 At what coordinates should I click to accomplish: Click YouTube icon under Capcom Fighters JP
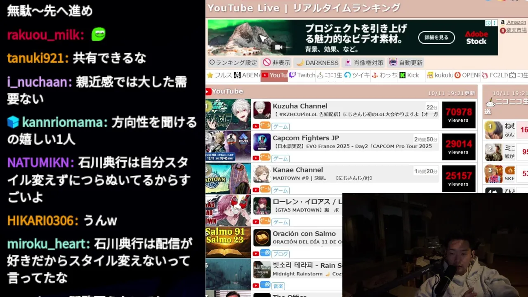(256, 158)
